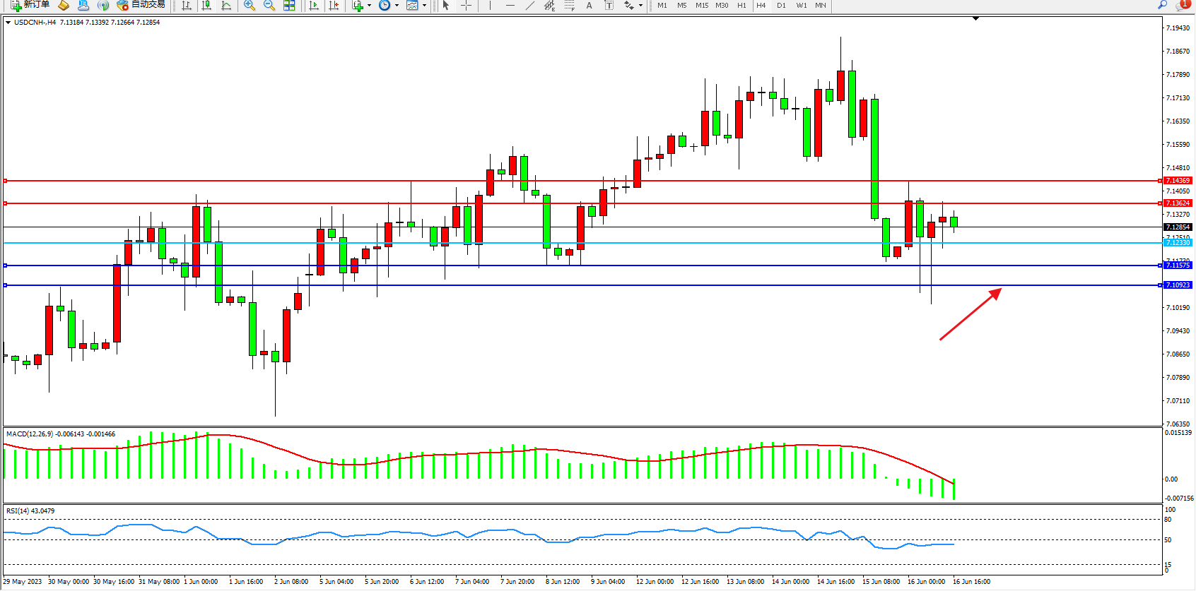Screen dimensions: 1196x591
Task: Tile chart windows icon
Action: 289,6
